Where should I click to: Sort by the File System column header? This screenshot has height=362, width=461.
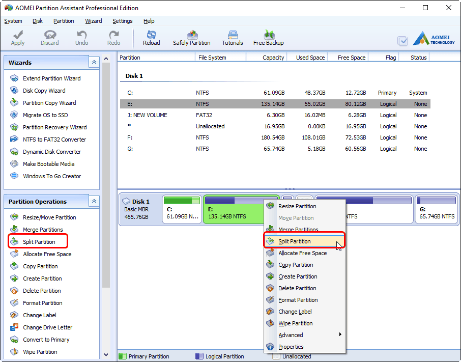pyautogui.click(x=220, y=58)
